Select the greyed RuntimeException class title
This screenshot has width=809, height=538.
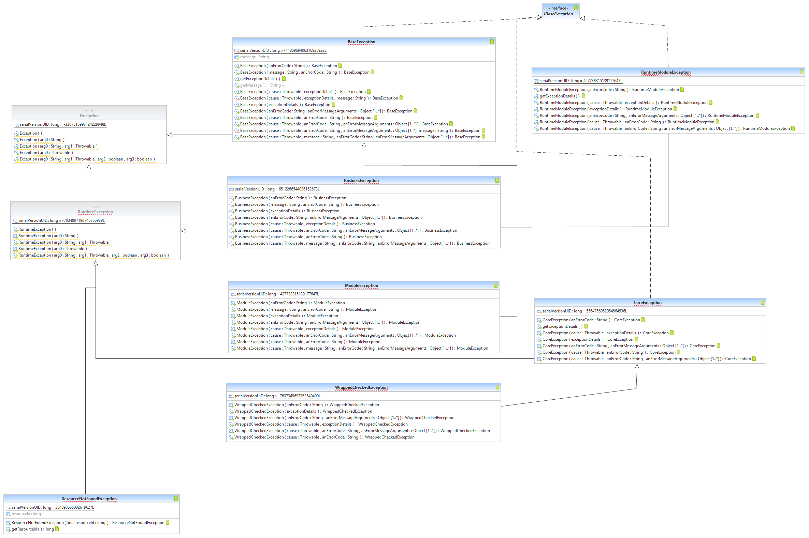pos(95,212)
